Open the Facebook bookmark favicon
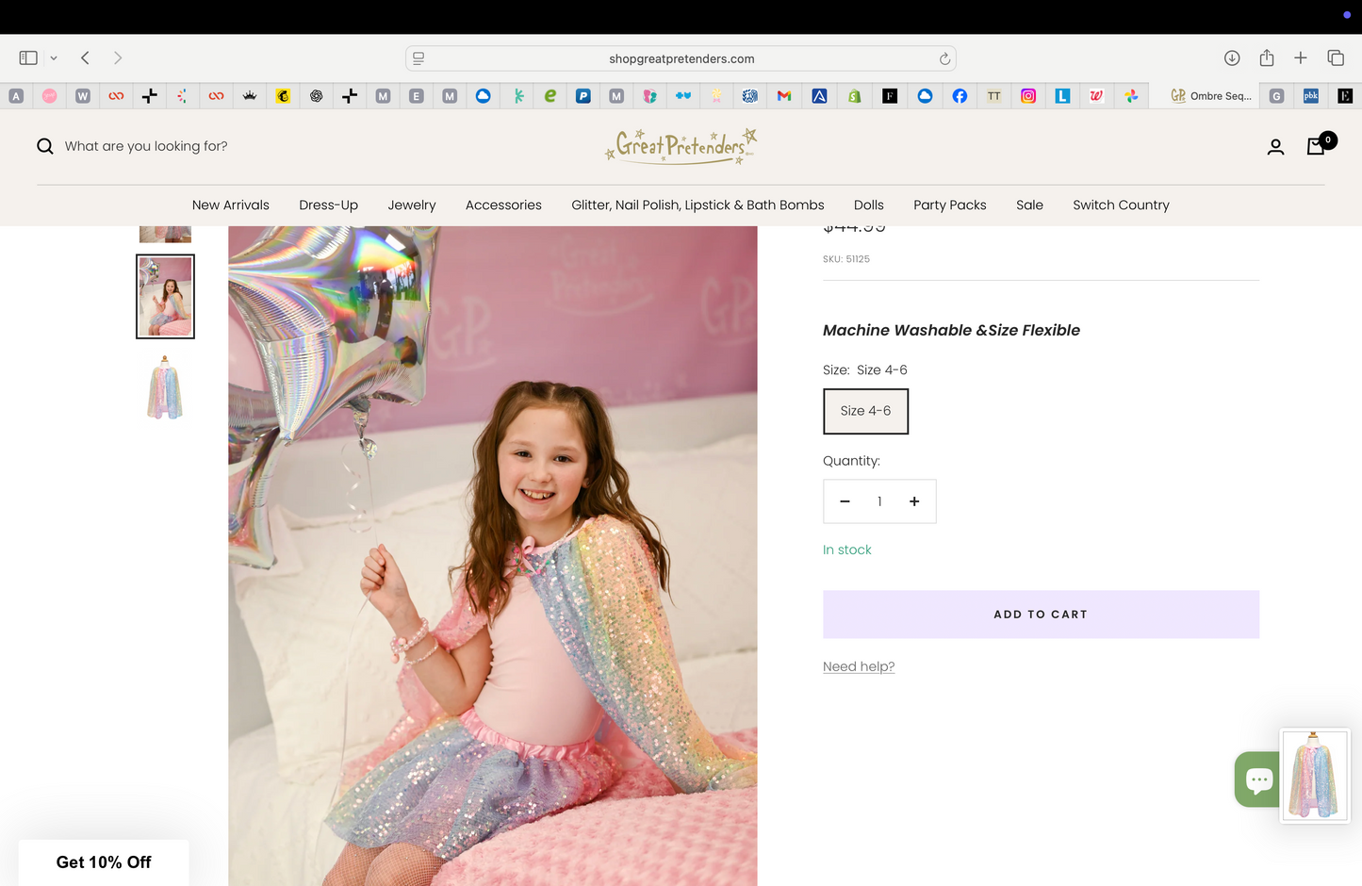1362x886 pixels. (960, 96)
